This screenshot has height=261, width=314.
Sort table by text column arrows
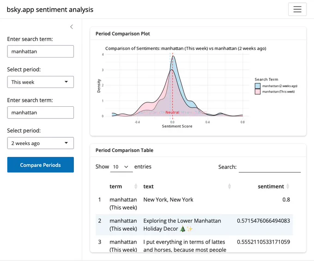pos(229,186)
